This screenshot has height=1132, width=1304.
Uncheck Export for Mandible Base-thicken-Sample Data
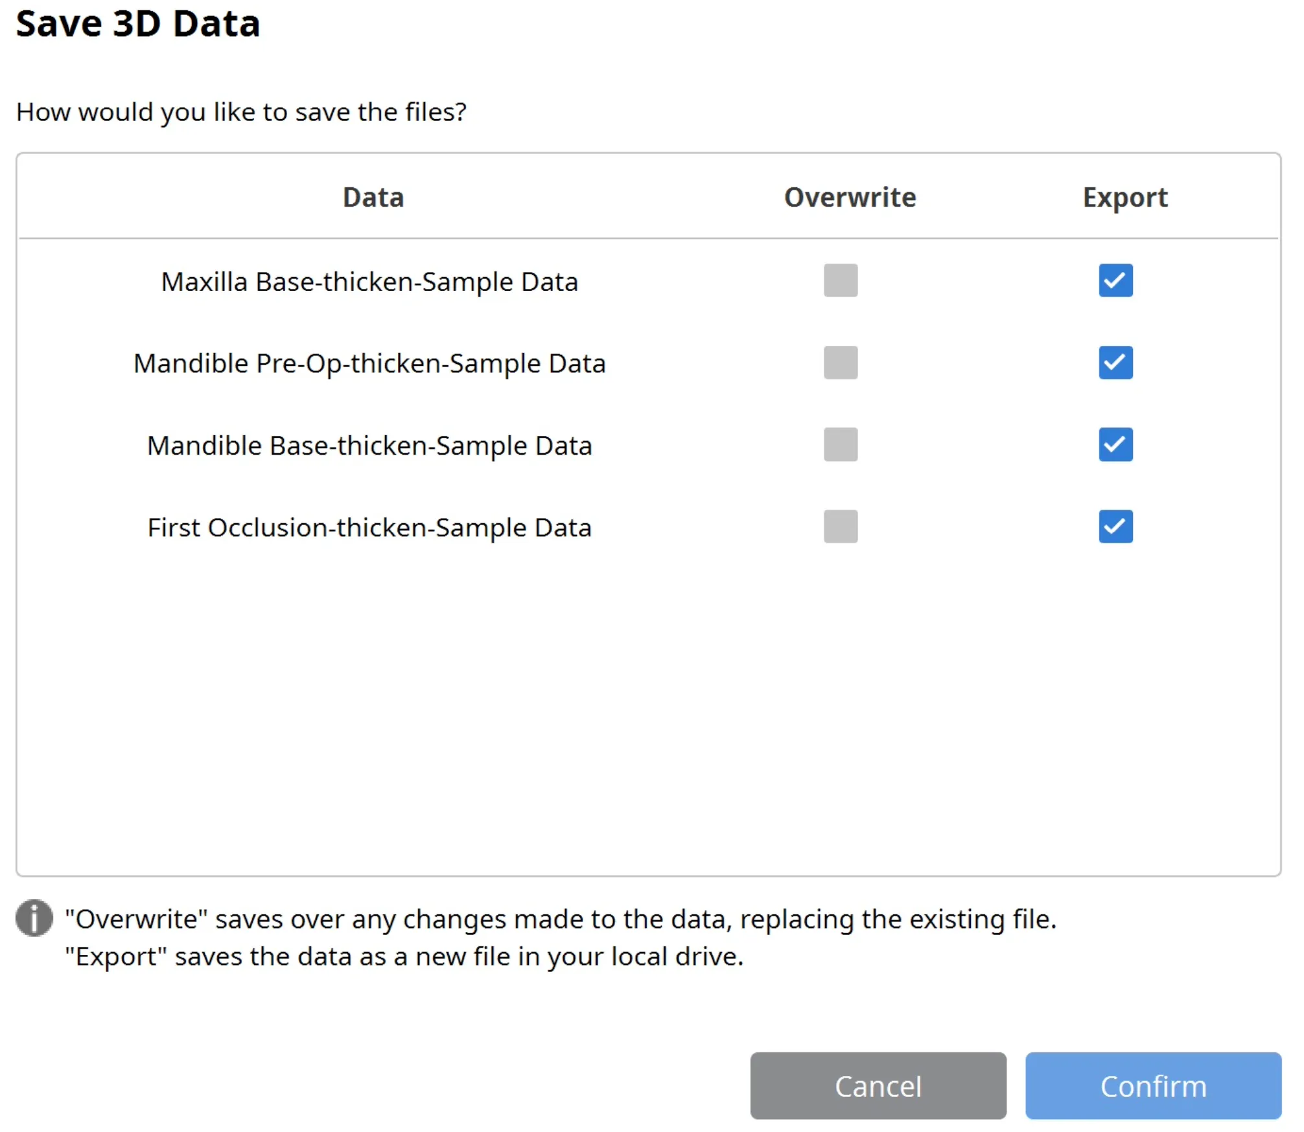(x=1115, y=444)
